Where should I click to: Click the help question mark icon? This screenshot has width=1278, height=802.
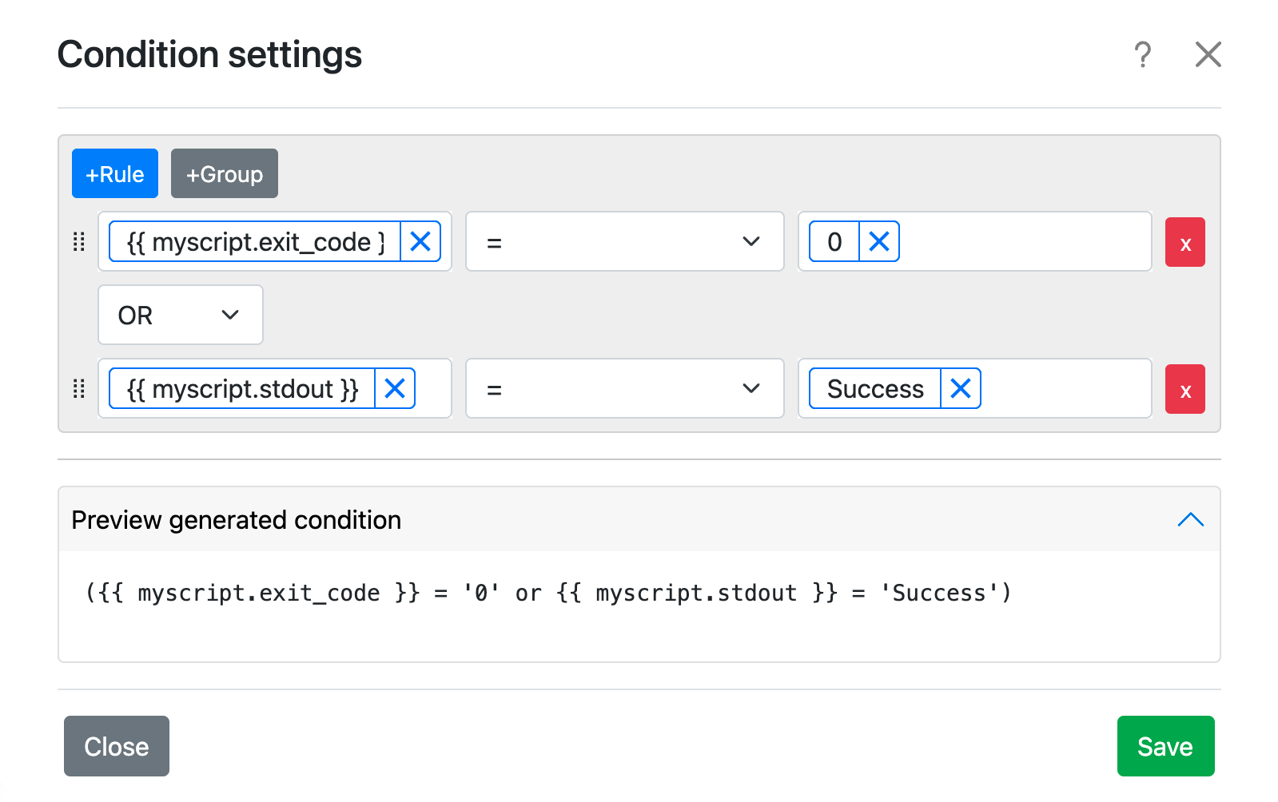(1143, 55)
